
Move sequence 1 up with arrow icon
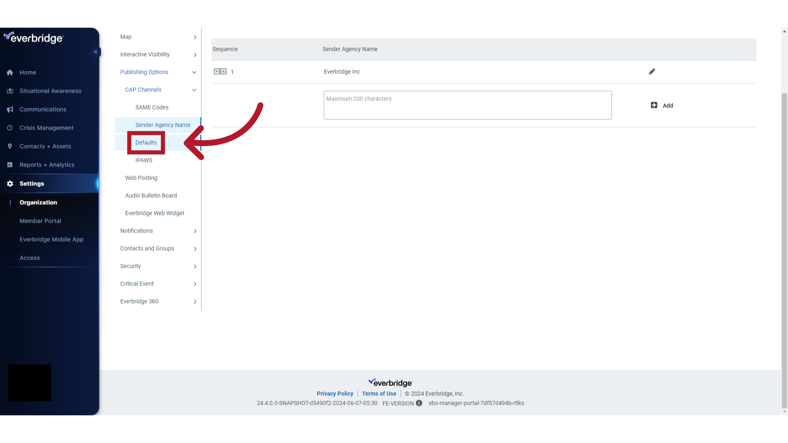(x=223, y=71)
